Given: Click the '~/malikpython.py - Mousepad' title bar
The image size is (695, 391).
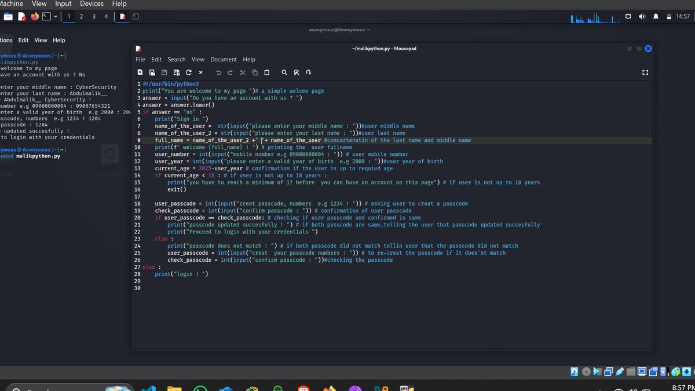Looking at the screenshot, I should [x=384, y=49].
